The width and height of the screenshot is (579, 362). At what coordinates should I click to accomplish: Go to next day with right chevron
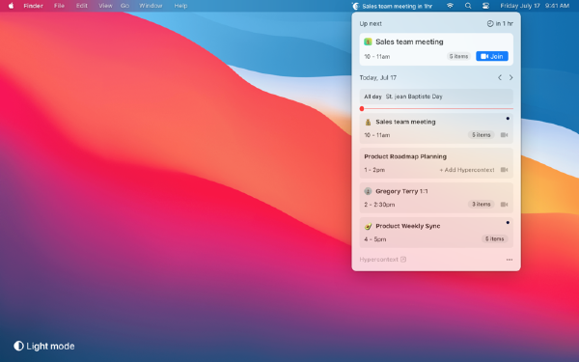click(511, 77)
